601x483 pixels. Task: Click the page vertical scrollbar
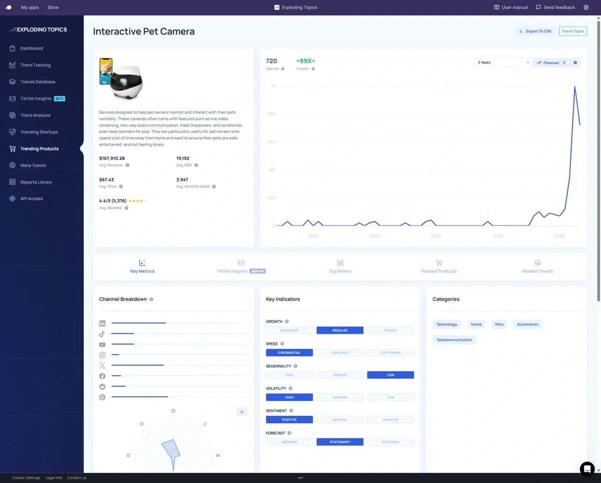tap(598, 160)
